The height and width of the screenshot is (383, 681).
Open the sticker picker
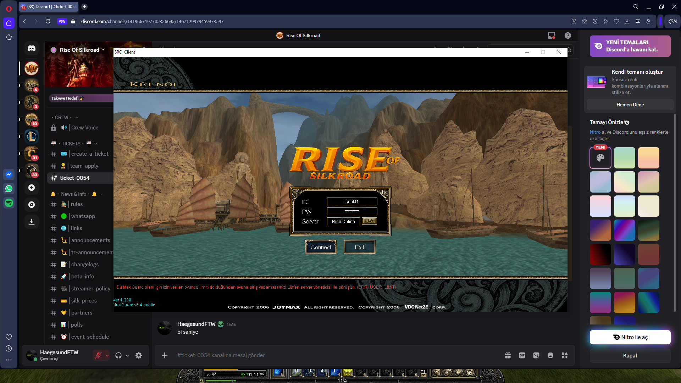tap(536, 355)
